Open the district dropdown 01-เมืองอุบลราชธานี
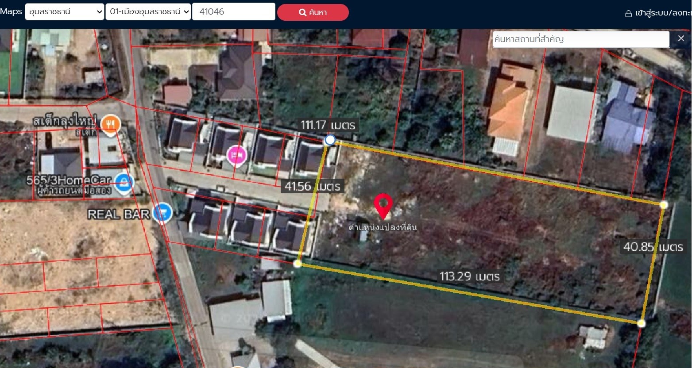This screenshot has width=692, height=368. 148,12
